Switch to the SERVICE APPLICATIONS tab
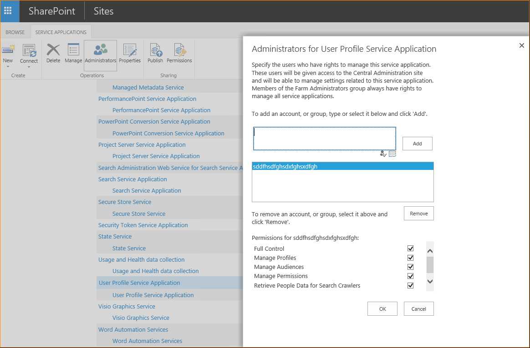Screen dimensions: 530x348 point(61,32)
